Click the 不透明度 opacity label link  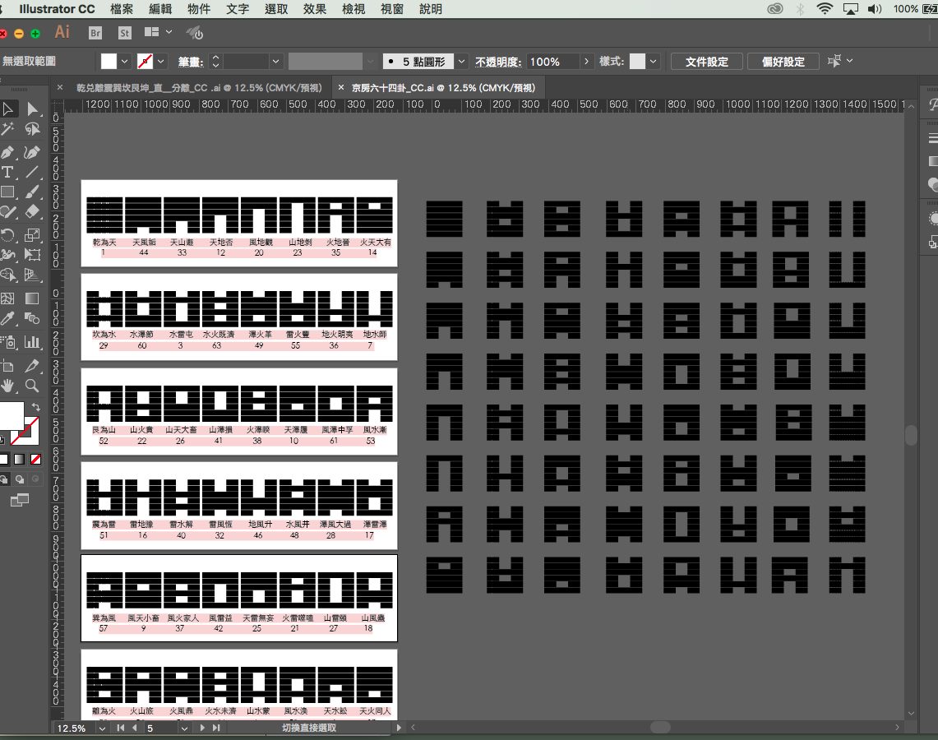[498, 62]
